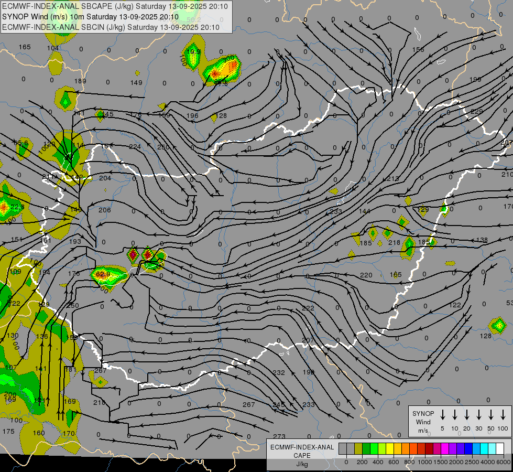Click the map value 199
The image size is (513, 472).
tap(475, 79)
